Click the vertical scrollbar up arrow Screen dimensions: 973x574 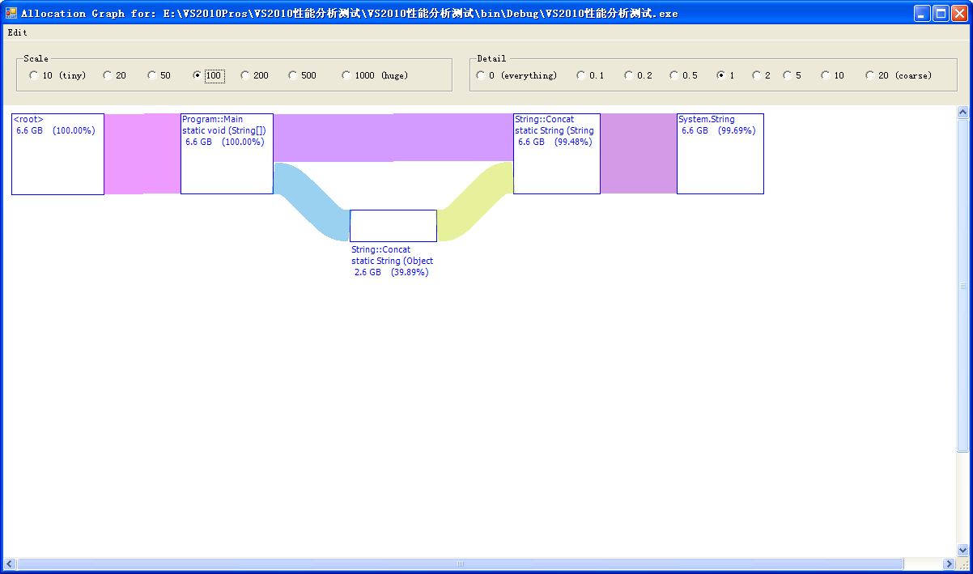[x=962, y=113]
